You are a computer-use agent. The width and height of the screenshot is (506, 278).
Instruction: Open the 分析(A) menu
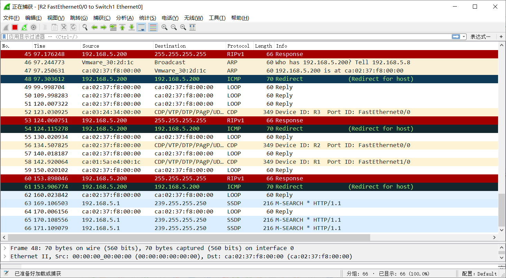click(x=125, y=18)
